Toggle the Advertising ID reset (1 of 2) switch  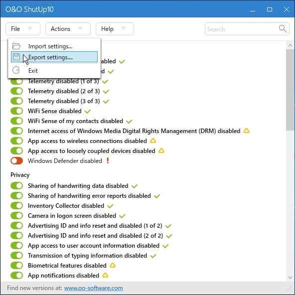tap(16, 226)
